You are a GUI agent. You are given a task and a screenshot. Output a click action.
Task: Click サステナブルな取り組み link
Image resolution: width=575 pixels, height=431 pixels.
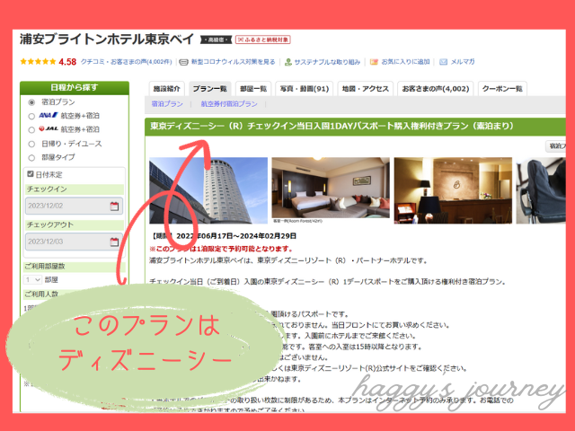[x=327, y=62]
